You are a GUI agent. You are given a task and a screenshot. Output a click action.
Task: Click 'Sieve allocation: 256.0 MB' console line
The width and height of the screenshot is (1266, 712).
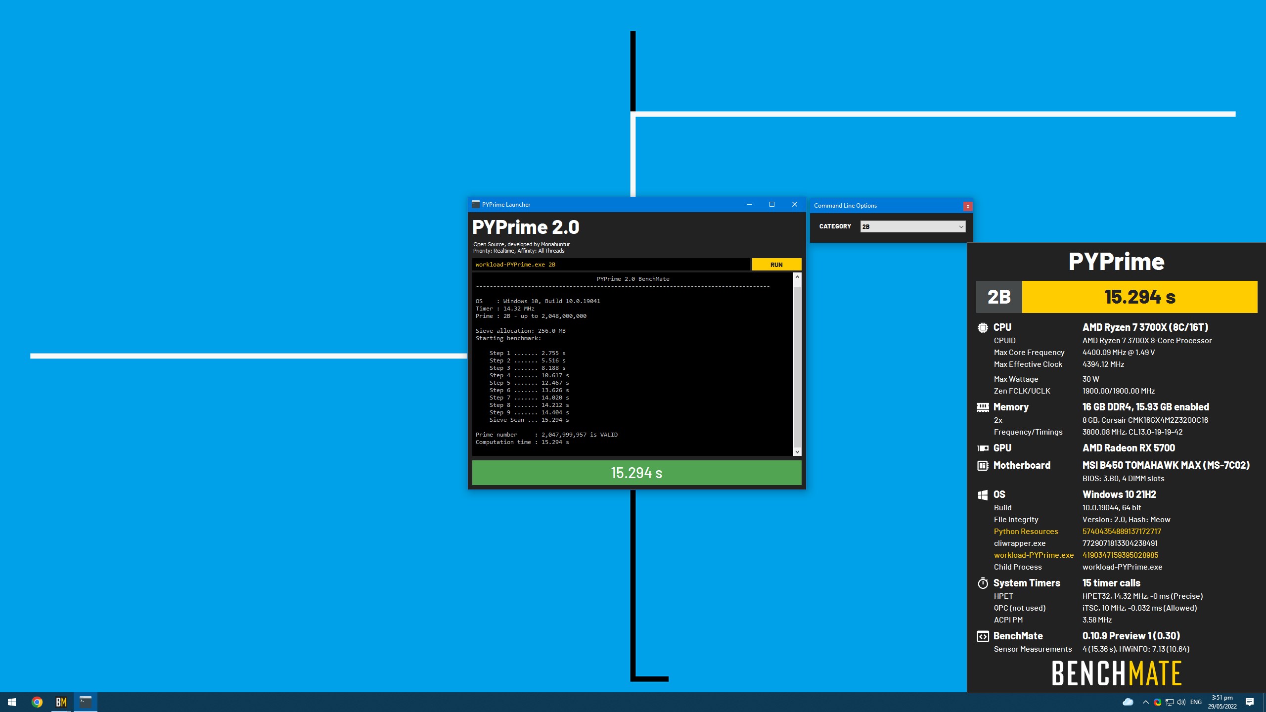click(x=520, y=331)
